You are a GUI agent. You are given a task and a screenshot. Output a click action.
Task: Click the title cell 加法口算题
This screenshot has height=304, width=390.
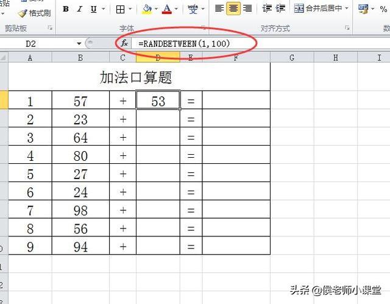click(x=140, y=77)
